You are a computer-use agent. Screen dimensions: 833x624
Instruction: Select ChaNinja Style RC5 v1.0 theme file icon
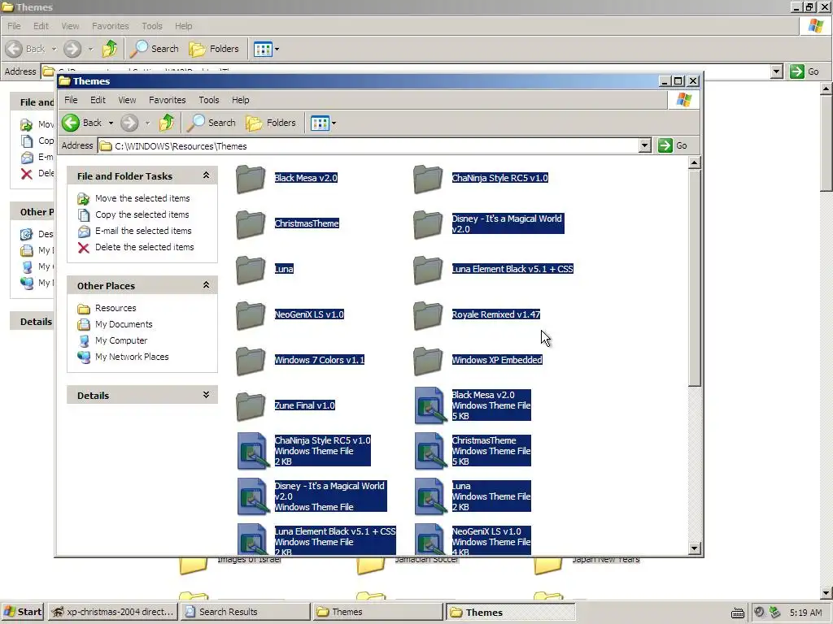[252, 452]
